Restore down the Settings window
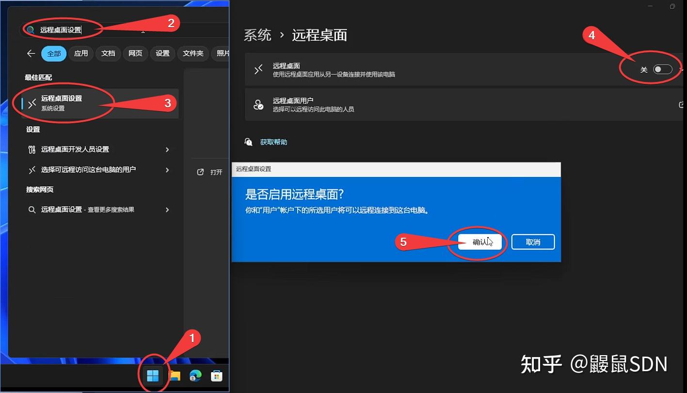 click(x=672, y=6)
